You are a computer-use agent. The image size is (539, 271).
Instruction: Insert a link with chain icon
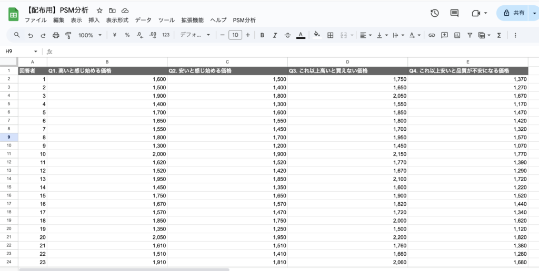tap(432, 35)
